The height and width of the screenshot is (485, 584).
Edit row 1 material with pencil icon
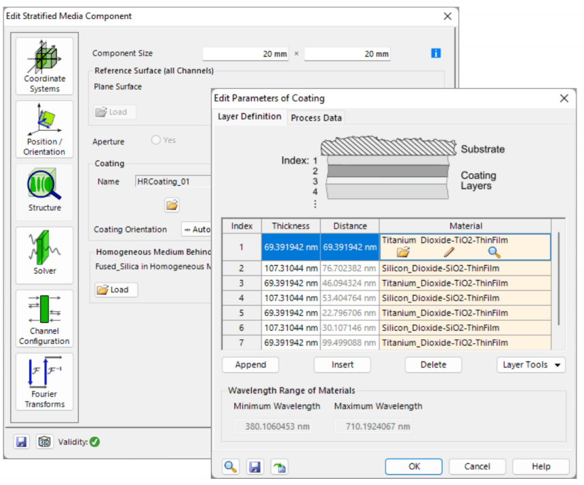[x=449, y=252]
